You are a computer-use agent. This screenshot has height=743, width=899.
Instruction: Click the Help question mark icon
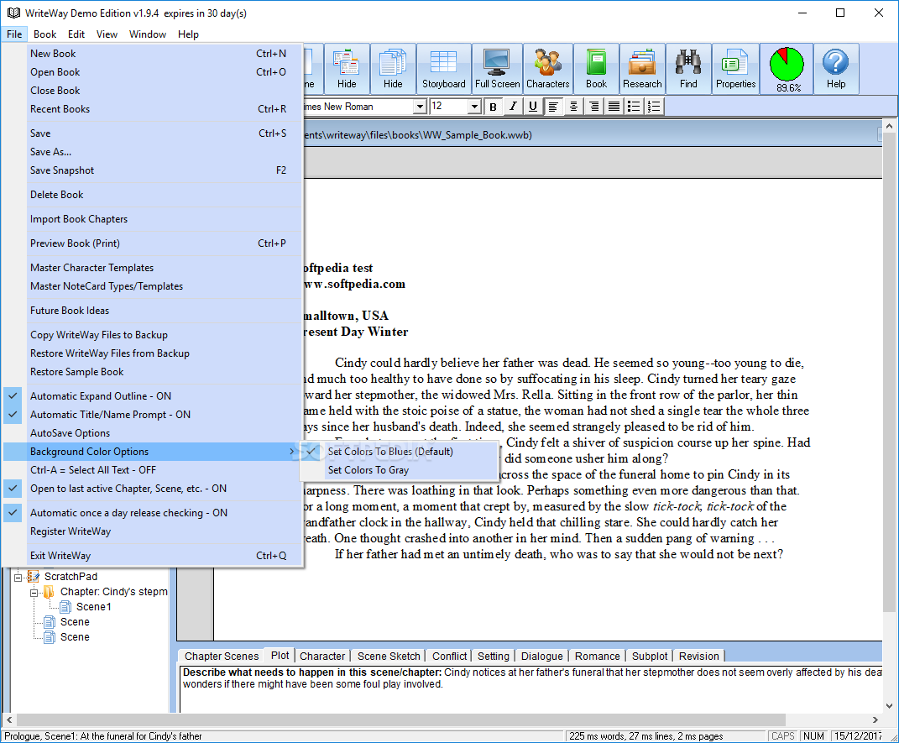pyautogui.click(x=836, y=68)
